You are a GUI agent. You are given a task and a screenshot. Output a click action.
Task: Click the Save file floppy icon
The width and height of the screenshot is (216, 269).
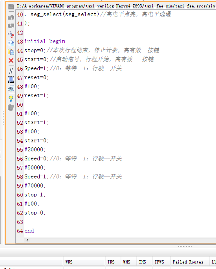pos(11,7)
